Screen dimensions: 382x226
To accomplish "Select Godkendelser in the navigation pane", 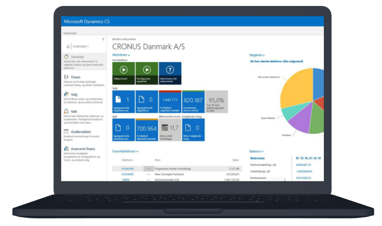I will 81,131.
